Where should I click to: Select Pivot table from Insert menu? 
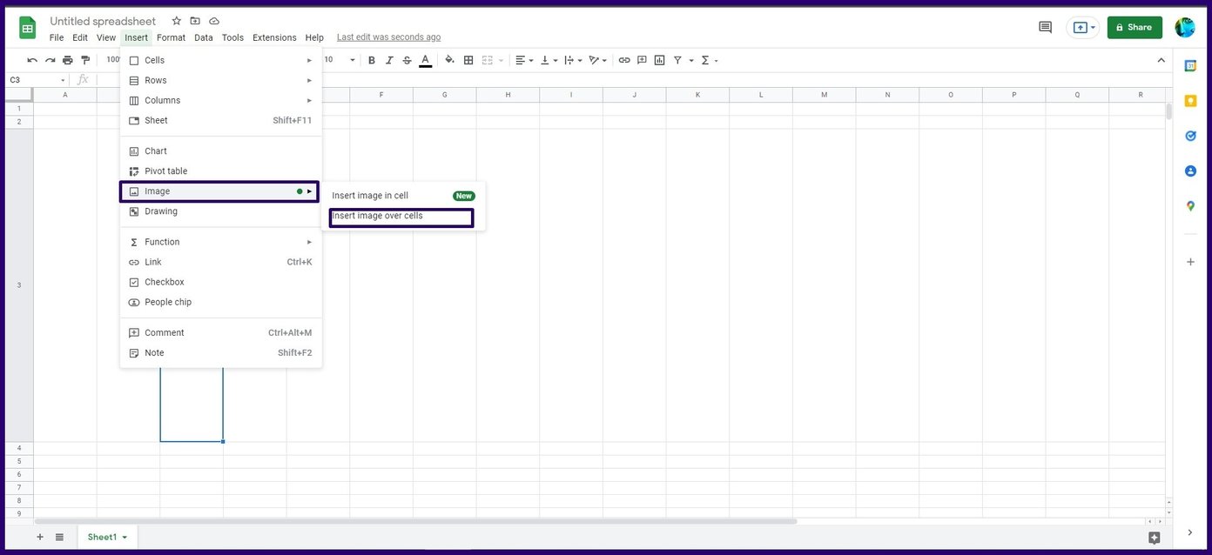[x=221, y=171]
